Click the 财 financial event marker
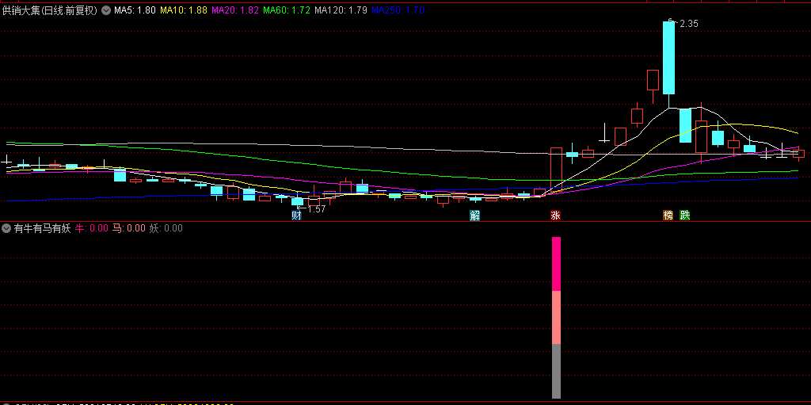Viewport: 811px width, 405px height. coord(297,216)
